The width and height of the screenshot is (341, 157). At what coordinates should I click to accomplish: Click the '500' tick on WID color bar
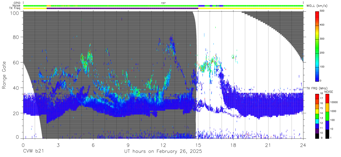(x=322, y=11)
